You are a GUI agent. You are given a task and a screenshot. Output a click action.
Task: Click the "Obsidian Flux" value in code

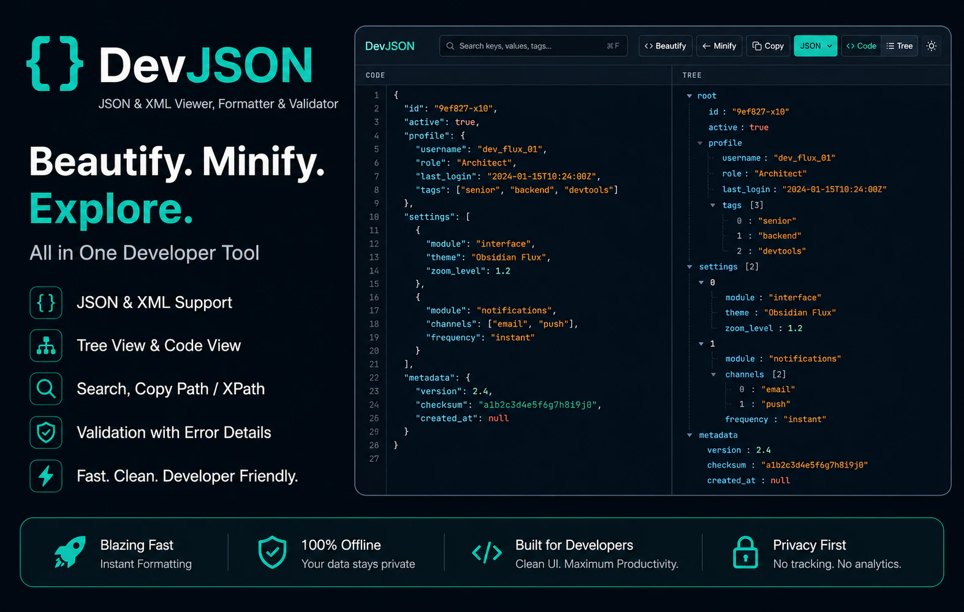[509, 258]
